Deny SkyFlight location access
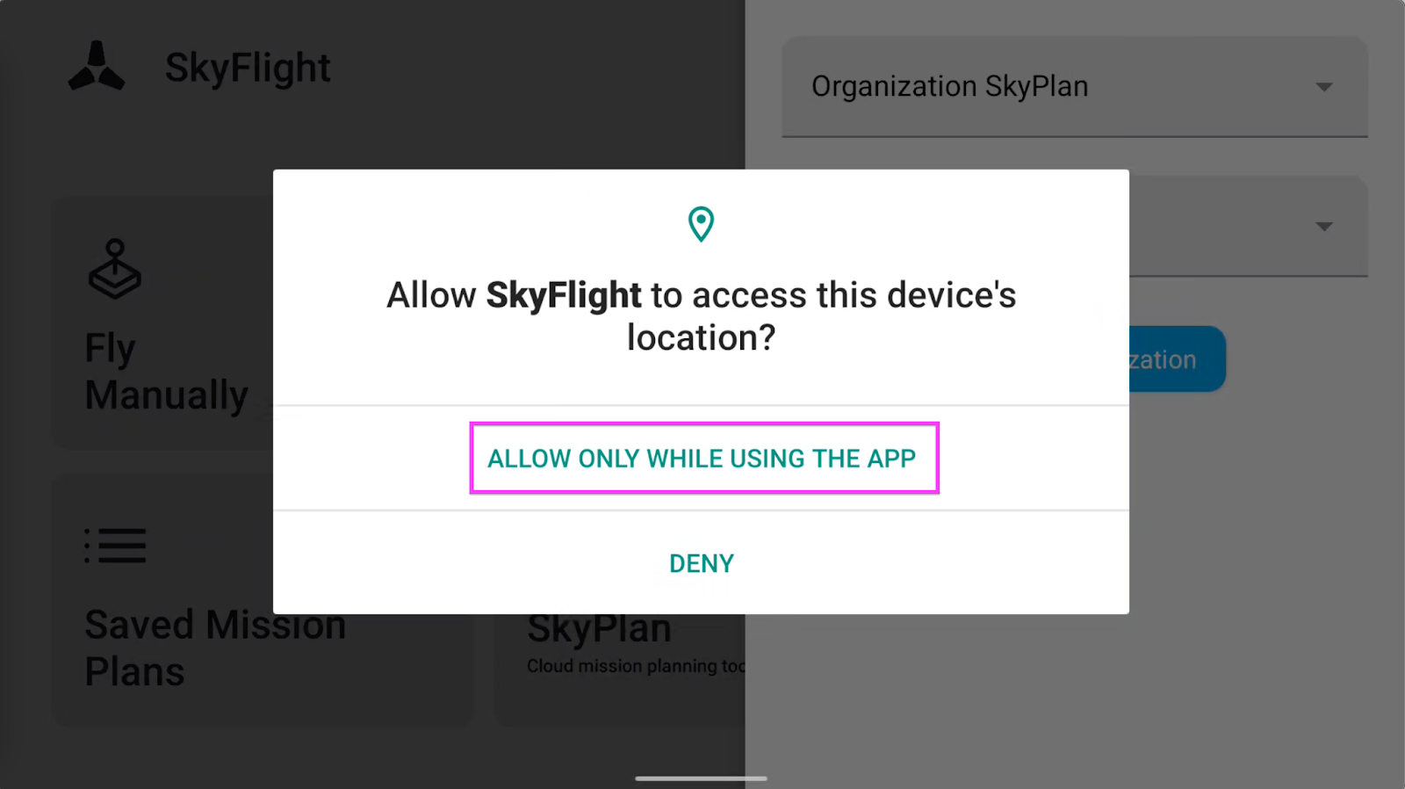Viewport: 1405px width, 789px height. click(702, 563)
